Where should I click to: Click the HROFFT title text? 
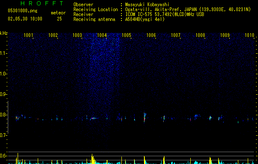(x=42, y=3)
